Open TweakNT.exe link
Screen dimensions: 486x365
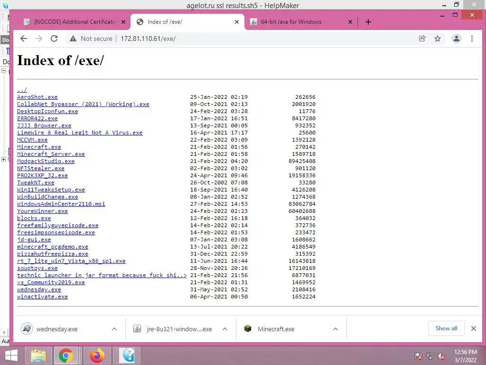pyautogui.click(x=36, y=183)
